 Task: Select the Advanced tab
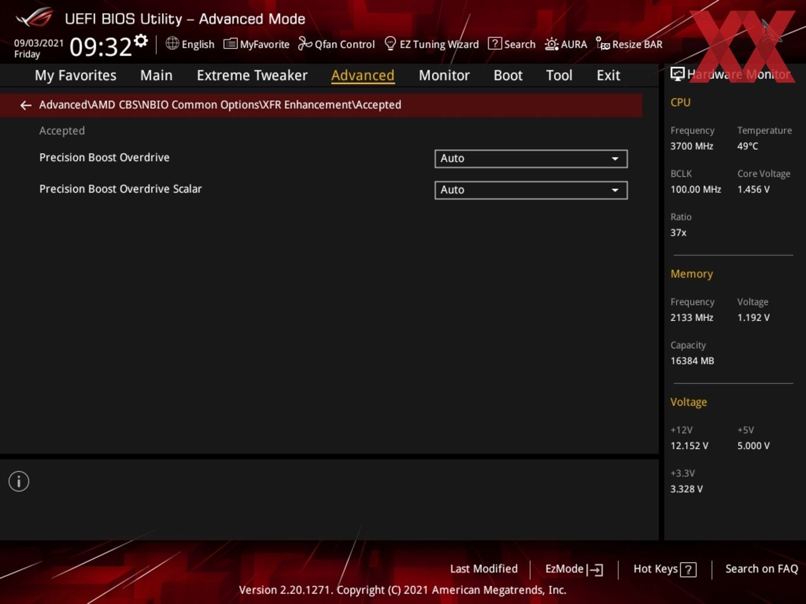(363, 75)
